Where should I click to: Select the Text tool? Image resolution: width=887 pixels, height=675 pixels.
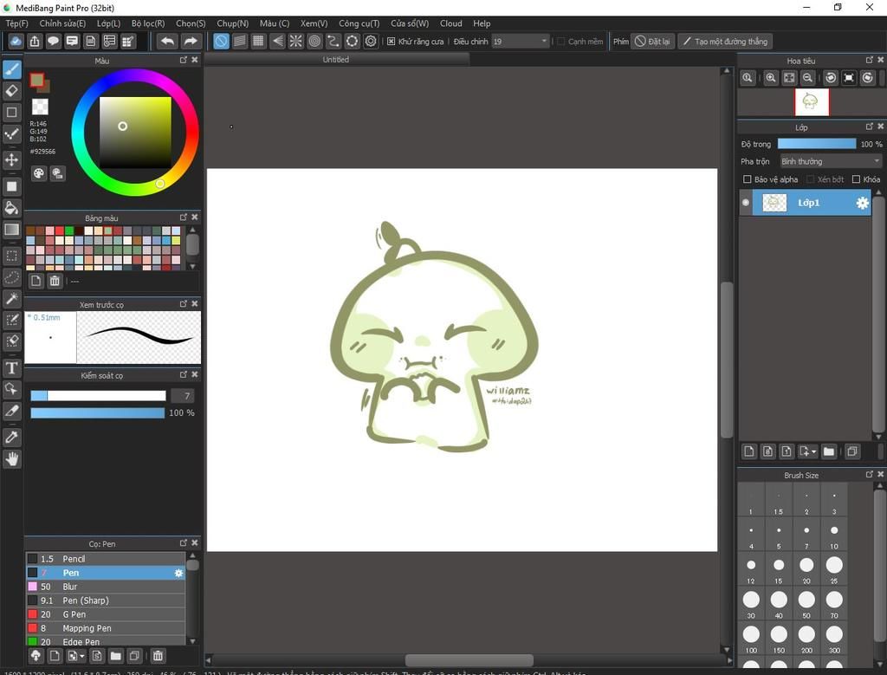pos(12,367)
